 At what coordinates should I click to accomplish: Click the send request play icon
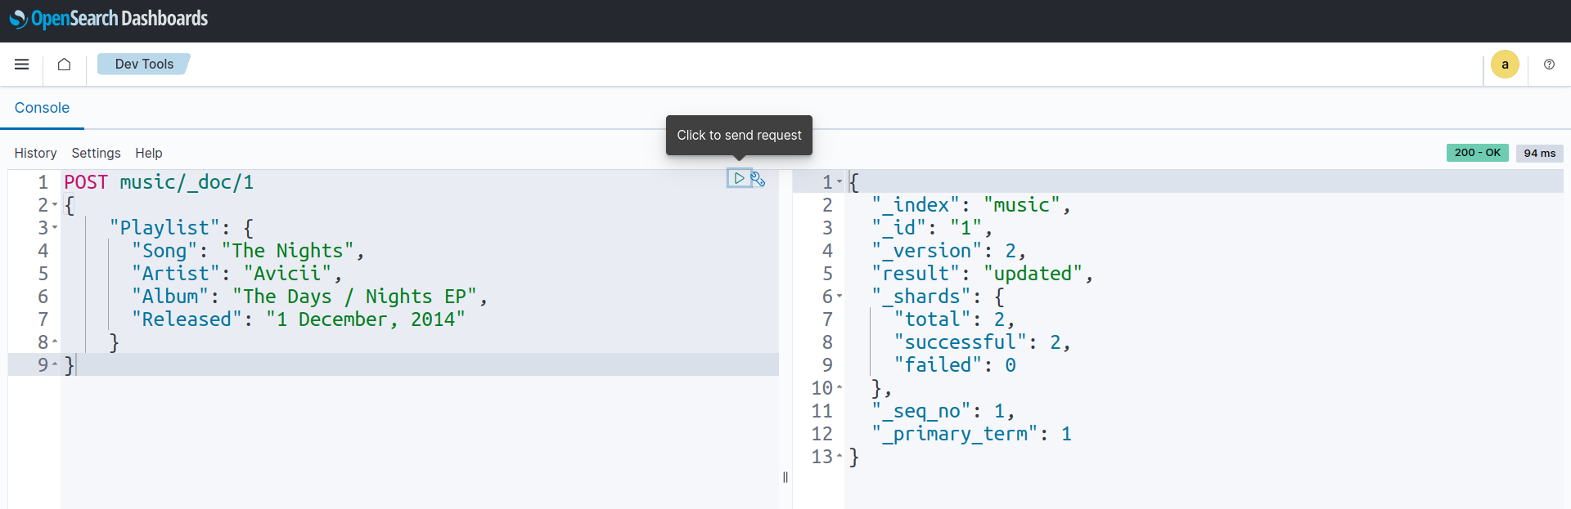coord(739,178)
